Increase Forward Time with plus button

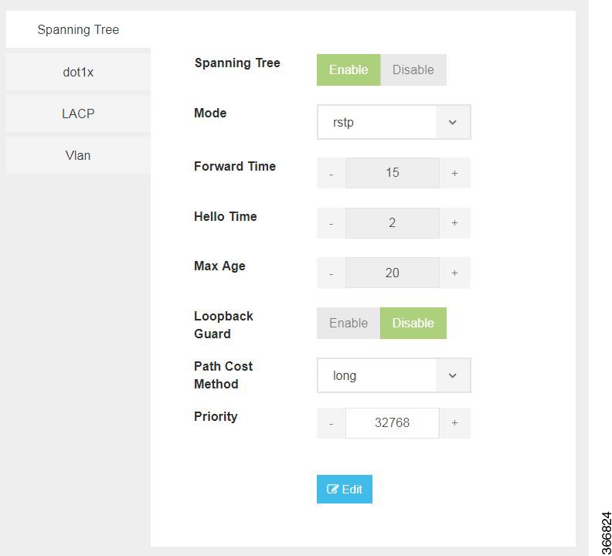[454, 173]
